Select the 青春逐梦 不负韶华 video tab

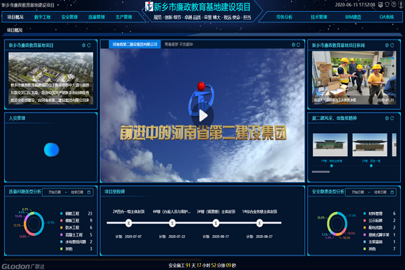(x=179, y=45)
